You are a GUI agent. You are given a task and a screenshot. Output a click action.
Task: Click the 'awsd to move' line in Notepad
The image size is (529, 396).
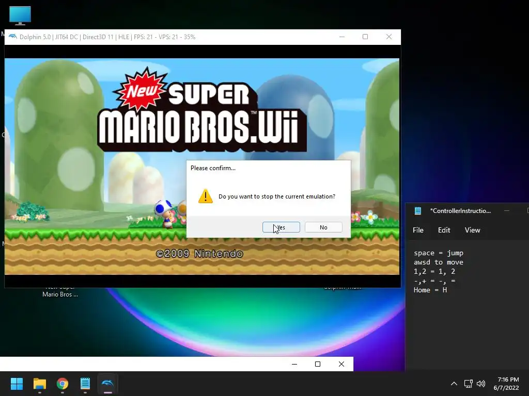coord(439,262)
